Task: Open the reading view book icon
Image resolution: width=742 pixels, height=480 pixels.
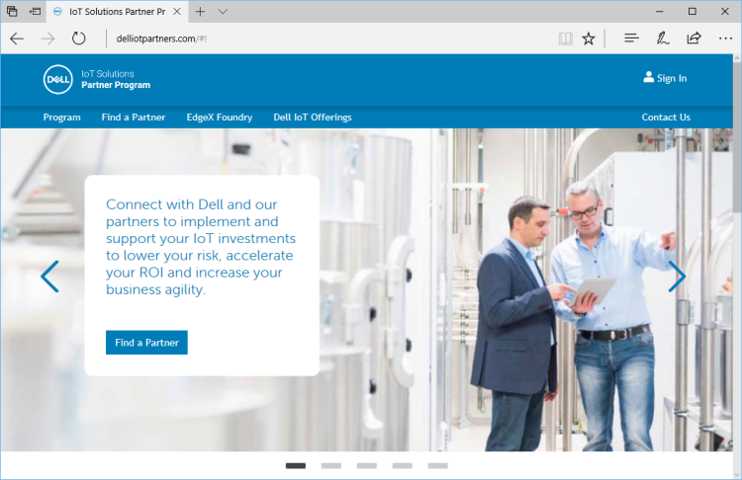Action: [565, 39]
